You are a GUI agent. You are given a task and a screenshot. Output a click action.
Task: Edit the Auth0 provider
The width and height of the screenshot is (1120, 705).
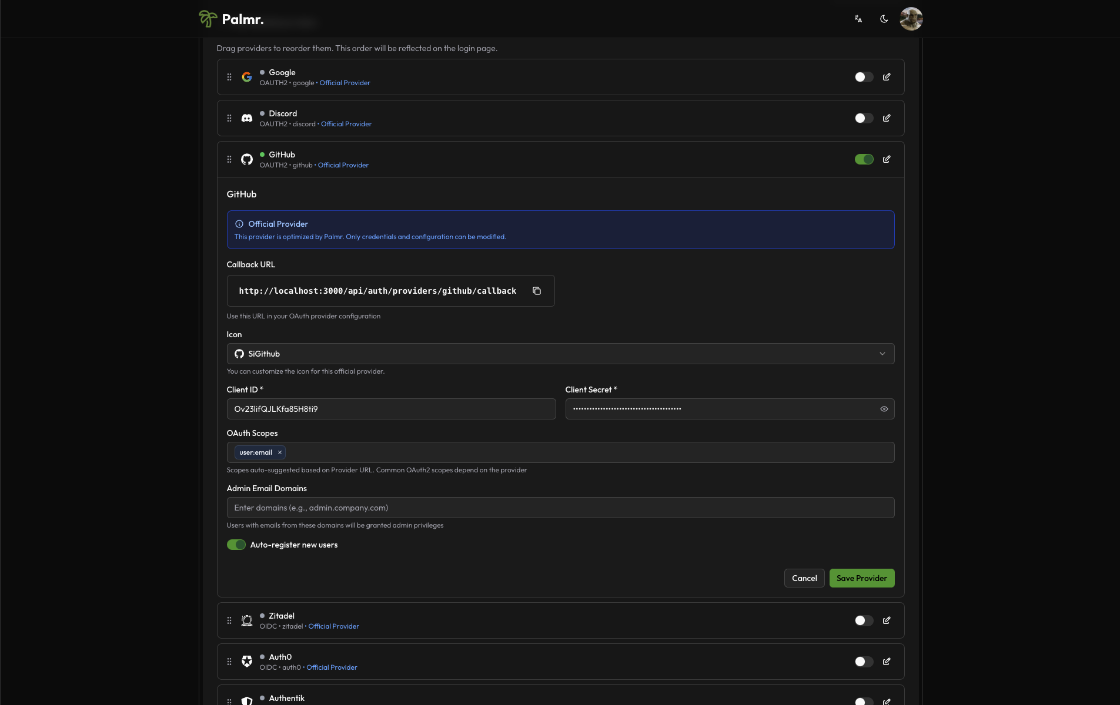point(887,662)
